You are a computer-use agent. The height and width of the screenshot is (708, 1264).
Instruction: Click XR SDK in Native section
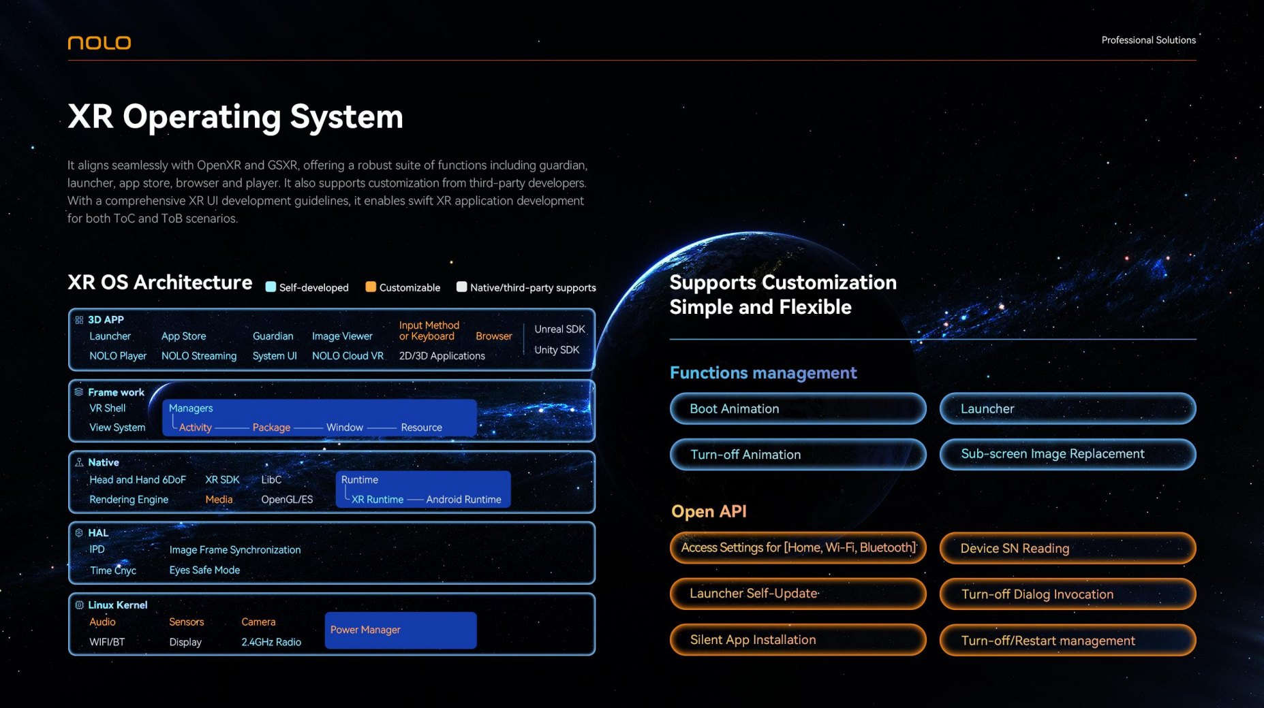(222, 480)
